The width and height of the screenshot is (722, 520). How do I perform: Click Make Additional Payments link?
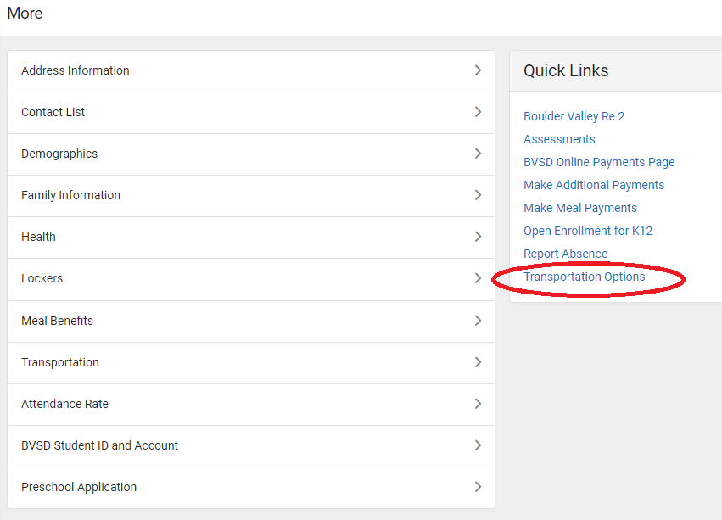coord(594,185)
